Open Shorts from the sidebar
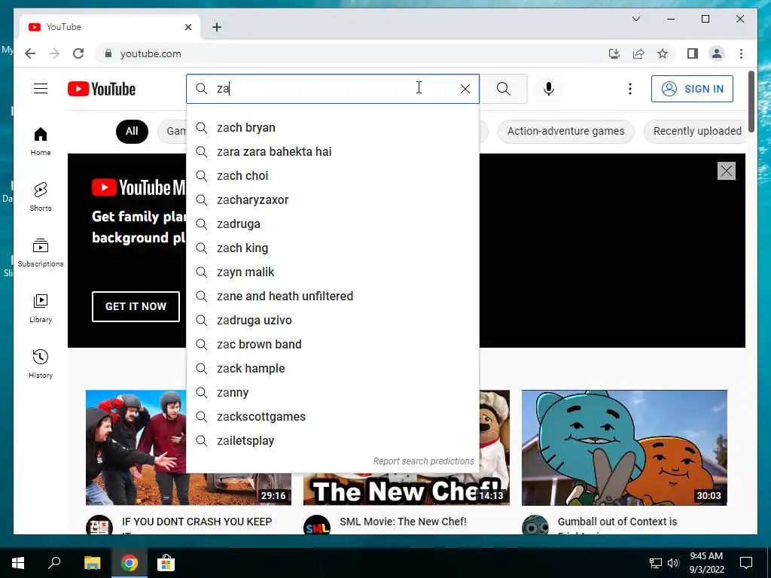Screen dimensions: 771x578 coord(41,197)
